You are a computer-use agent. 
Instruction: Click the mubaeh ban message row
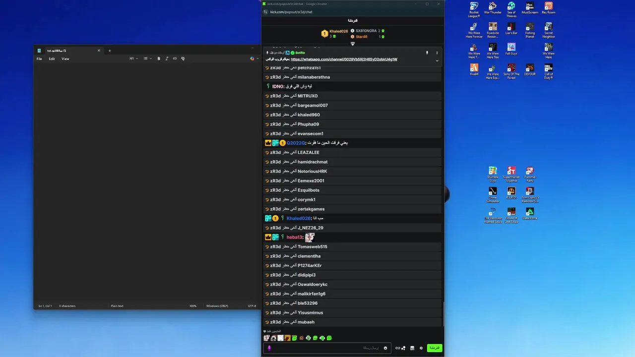(x=353, y=322)
